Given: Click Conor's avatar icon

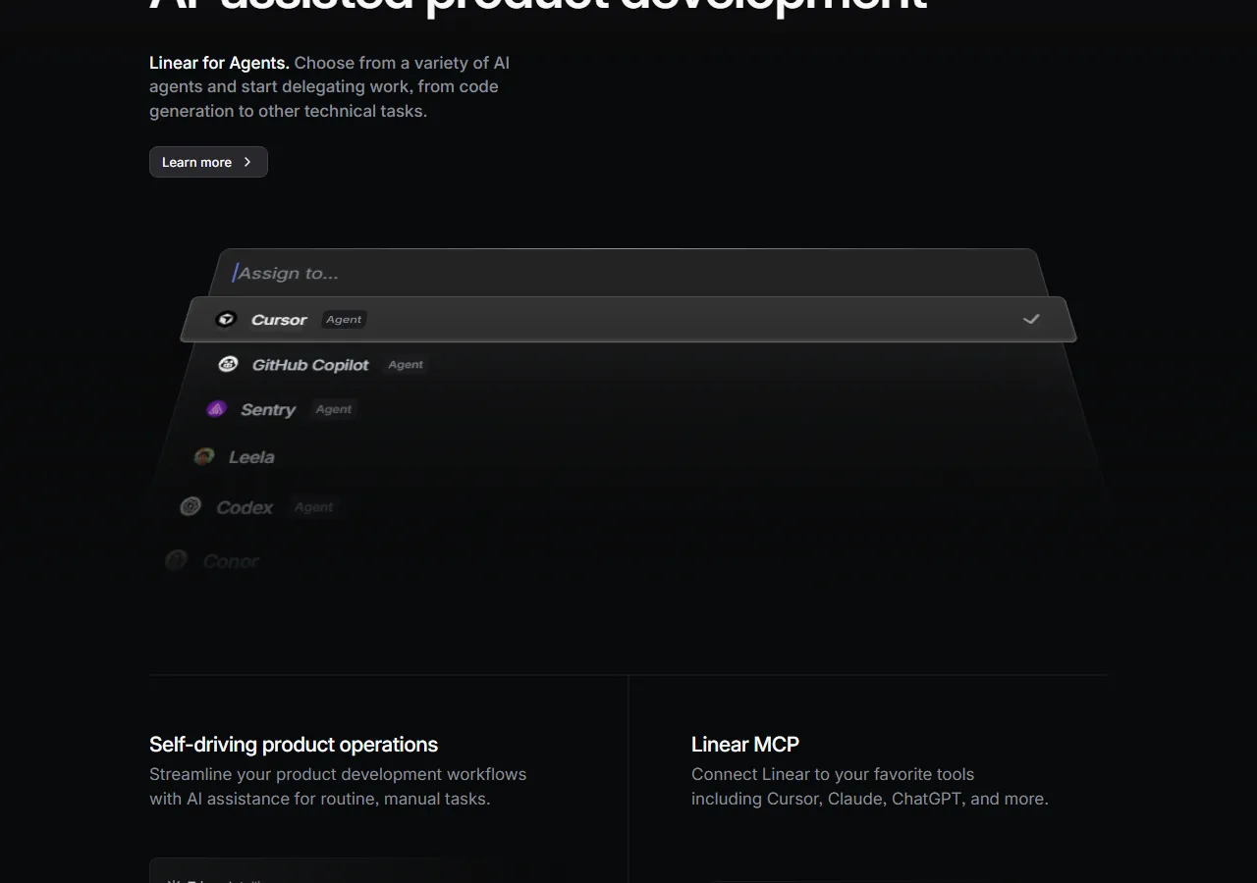Looking at the screenshot, I should tap(176, 559).
